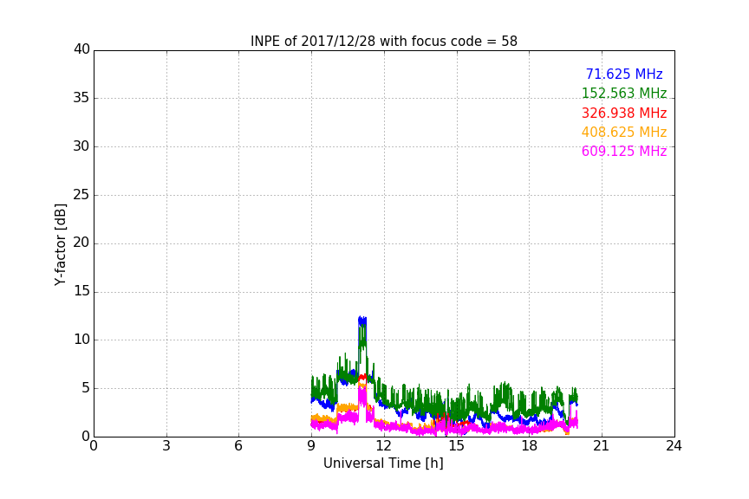
Task: Click the y-axis tick value 30
Action: (81, 146)
